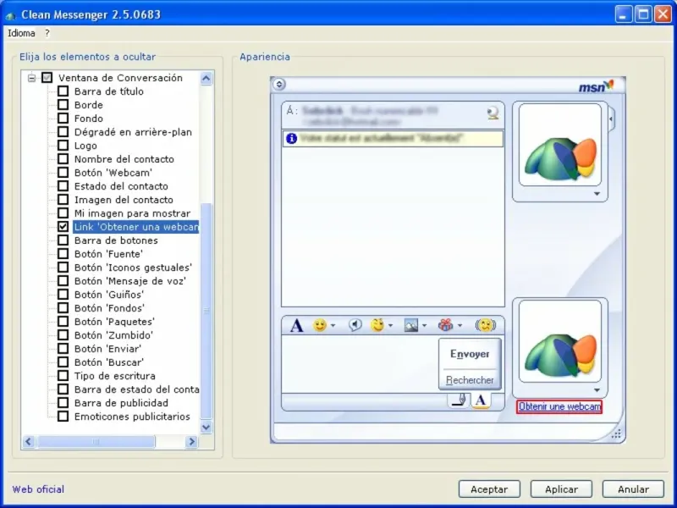The height and width of the screenshot is (508, 677).
Task: Check the Botón 'Zumbido' checkbox
Action: point(63,334)
